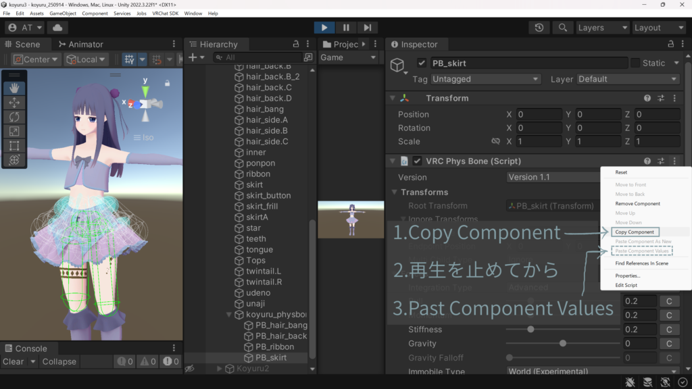Screen dimensions: 692x389
Task: Uncheck the VRC Phys Bone enable checkbox
Action: click(x=417, y=161)
